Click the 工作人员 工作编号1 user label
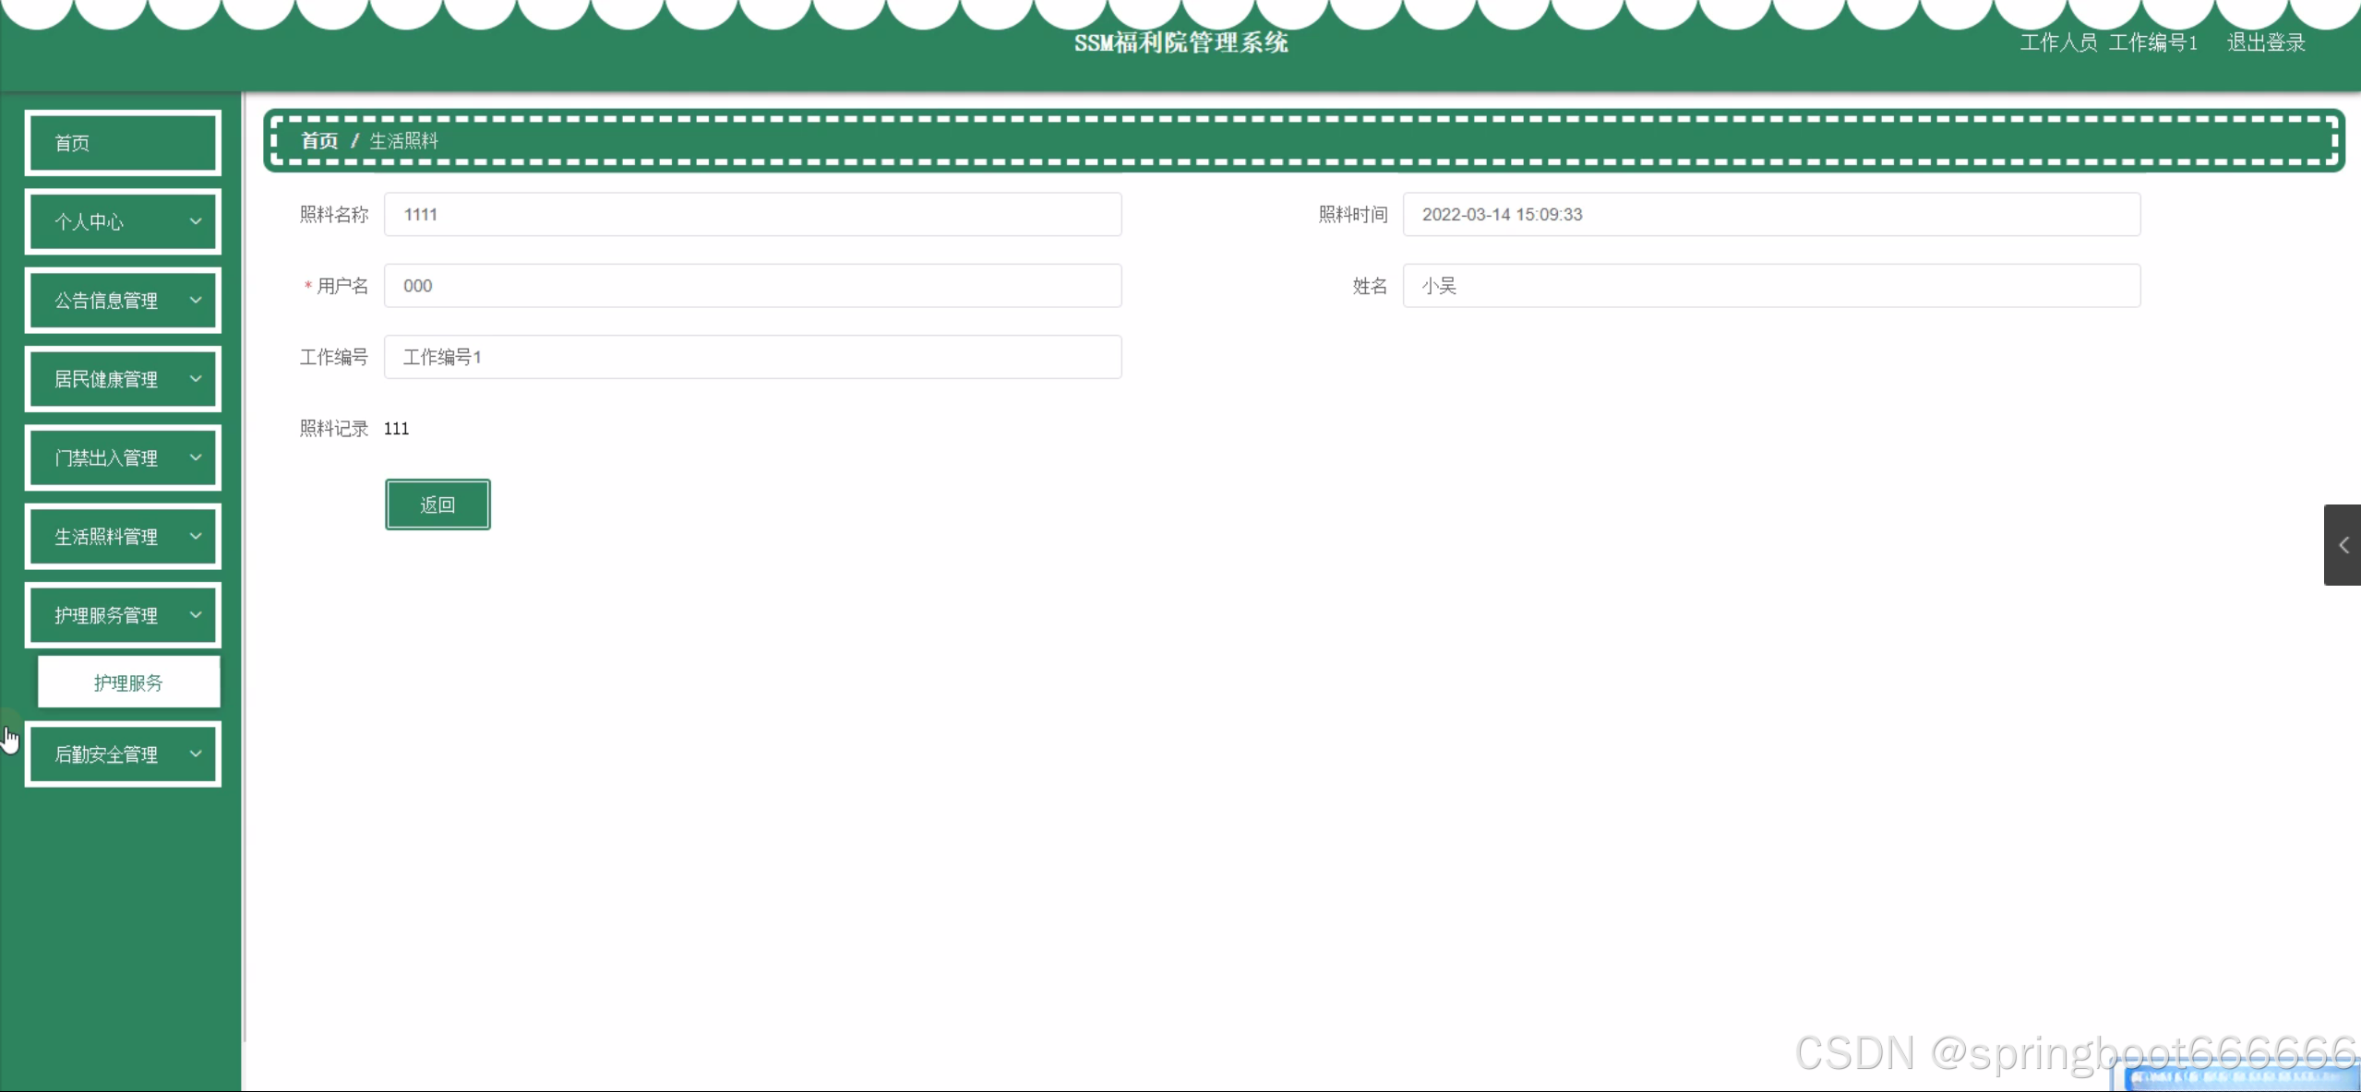This screenshot has width=2361, height=1092. click(x=2108, y=42)
